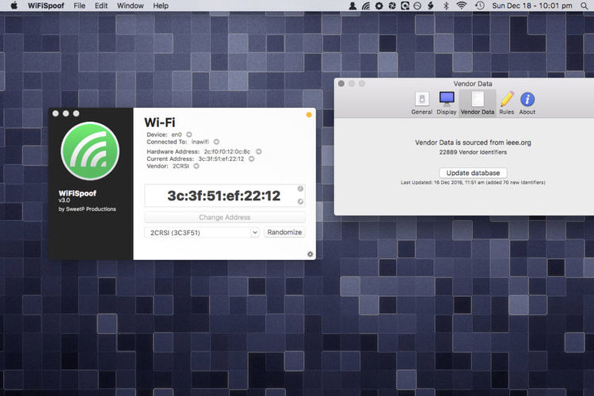Click the current address value next to Current Address
The image size is (594, 396).
pos(221,159)
